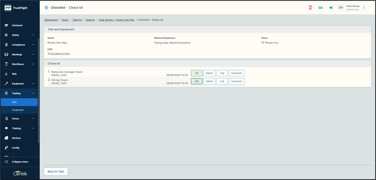Click the Back to Task button
The width and height of the screenshot is (376, 180).
click(x=56, y=171)
